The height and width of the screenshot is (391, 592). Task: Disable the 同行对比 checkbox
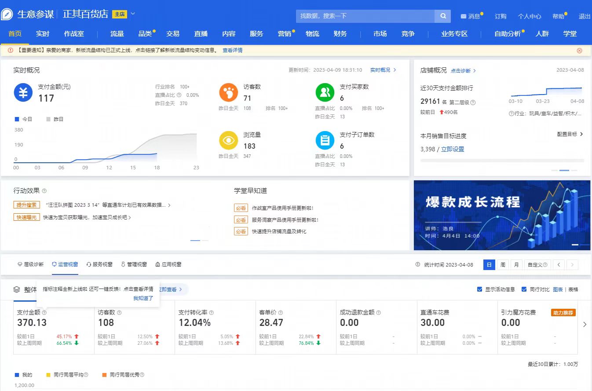click(x=524, y=289)
